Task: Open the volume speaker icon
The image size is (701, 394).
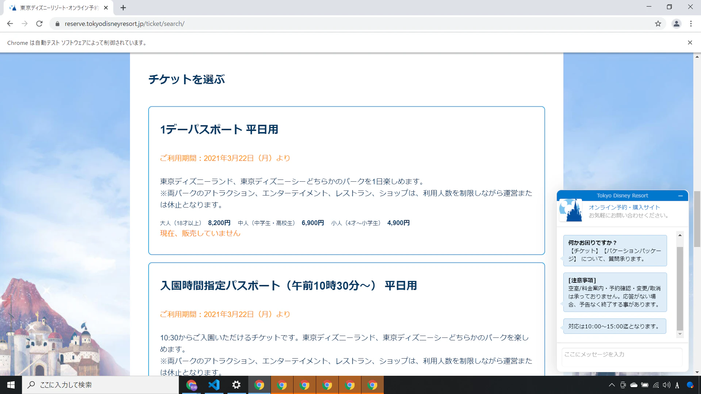Action: [667, 385]
